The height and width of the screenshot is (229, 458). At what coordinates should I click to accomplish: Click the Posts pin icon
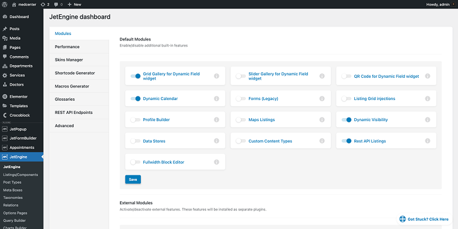[5, 29]
